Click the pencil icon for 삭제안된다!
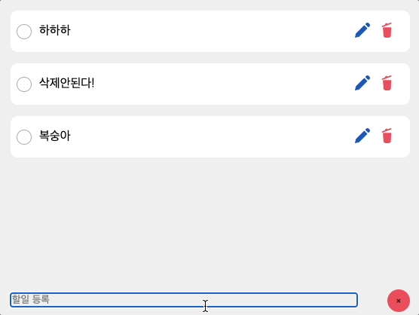 (362, 83)
